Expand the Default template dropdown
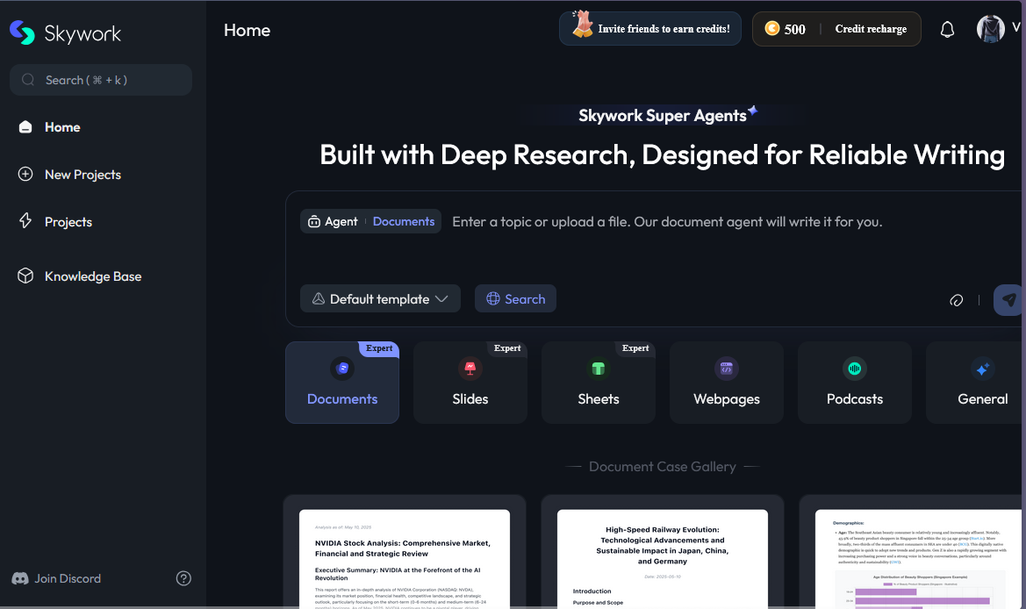 (x=380, y=299)
